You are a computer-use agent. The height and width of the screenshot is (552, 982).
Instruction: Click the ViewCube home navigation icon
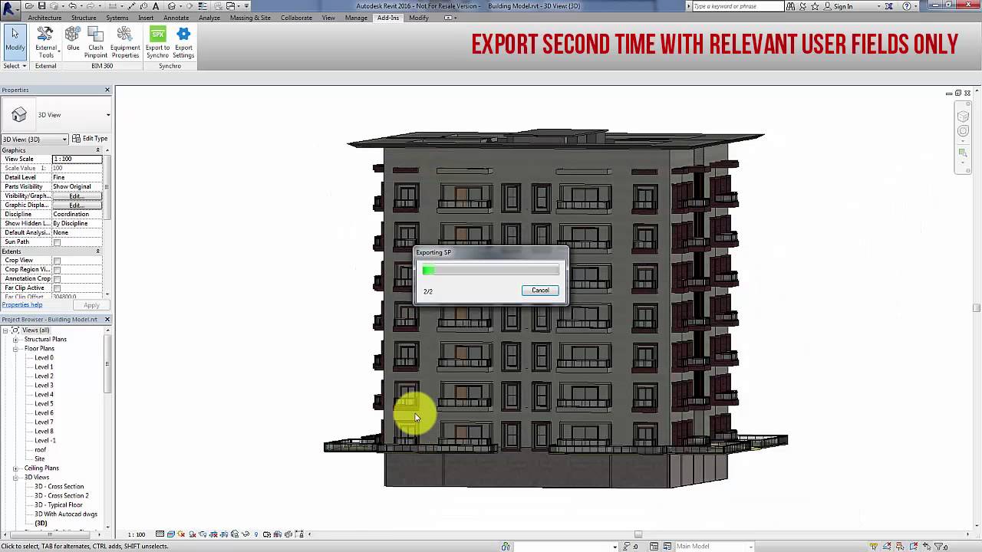(x=963, y=116)
